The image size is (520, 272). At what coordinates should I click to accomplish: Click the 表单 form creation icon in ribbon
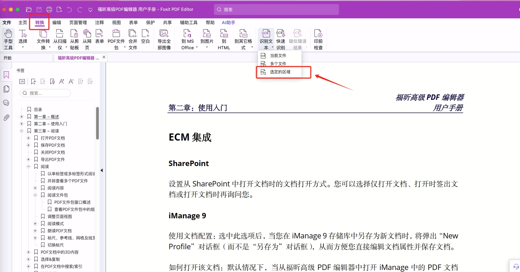click(x=100, y=36)
